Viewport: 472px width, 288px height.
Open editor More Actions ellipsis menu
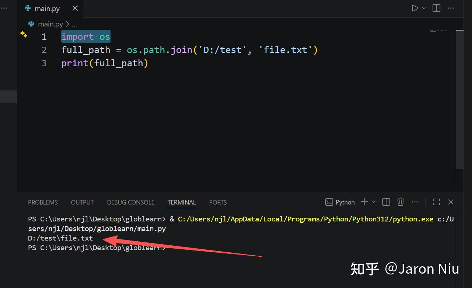click(x=451, y=8)
